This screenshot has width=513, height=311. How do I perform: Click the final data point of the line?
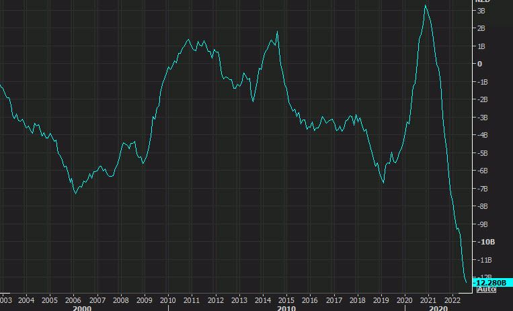466,283
